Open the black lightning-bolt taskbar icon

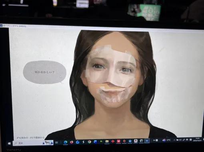tap(84, 142)
